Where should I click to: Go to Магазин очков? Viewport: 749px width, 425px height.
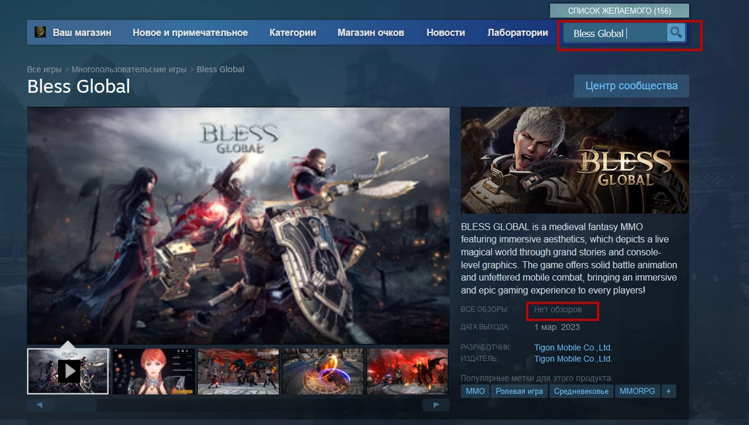(371, 32)
